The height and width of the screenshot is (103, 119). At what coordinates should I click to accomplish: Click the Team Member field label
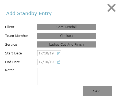pyautogui.click(x=17, y=36)
